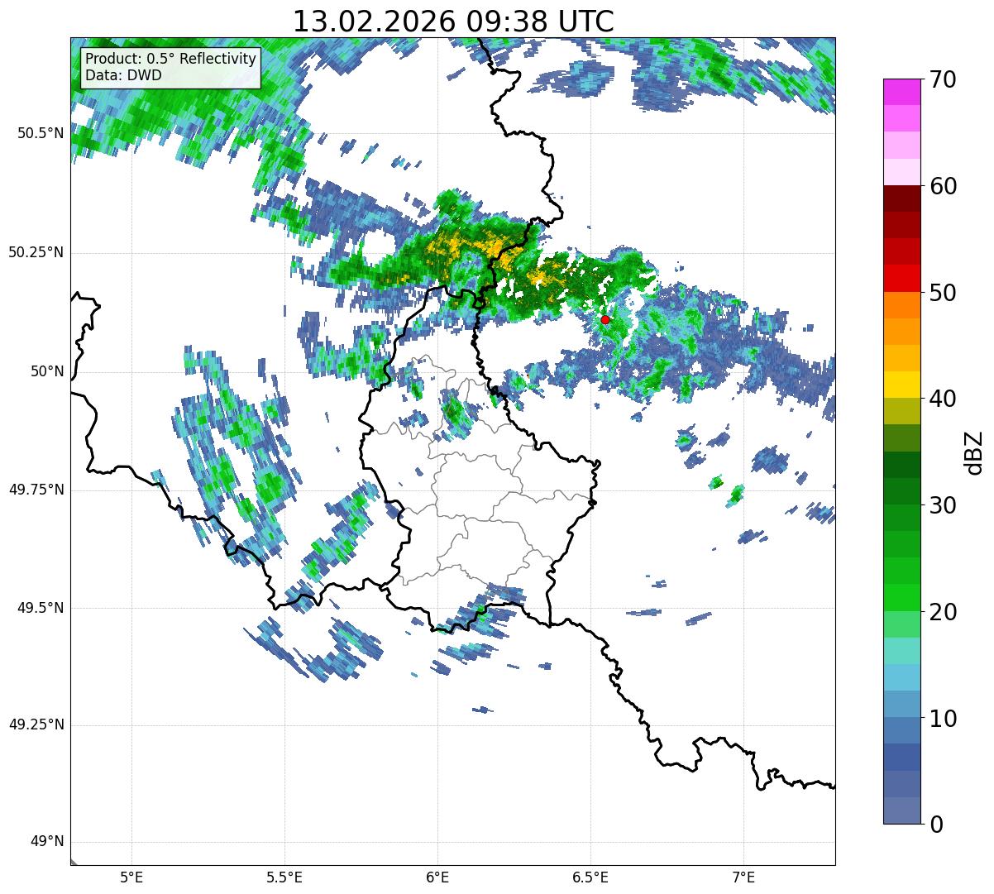This screenshot has width=994, height=894.
Task: Click the dark maroon swatch just below 60 dBZ
Action: [x=901, y=198]
